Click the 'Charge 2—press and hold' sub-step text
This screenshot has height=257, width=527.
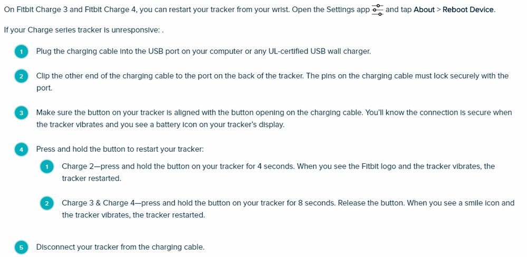[278, 166]
